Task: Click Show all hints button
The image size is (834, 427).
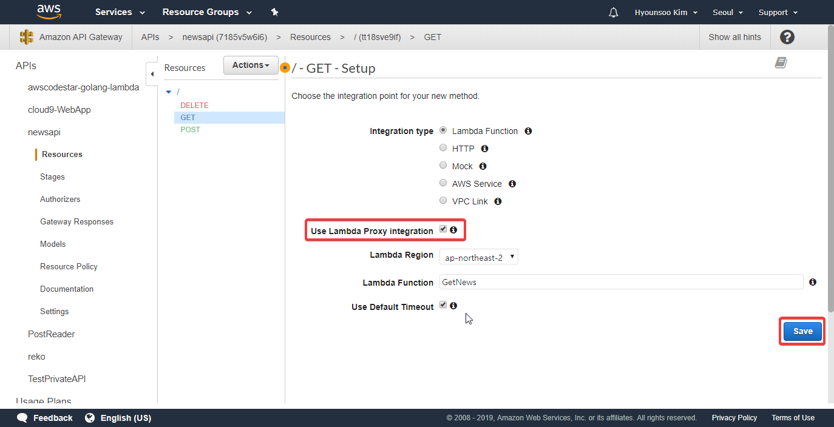Action: pos(734,37)
